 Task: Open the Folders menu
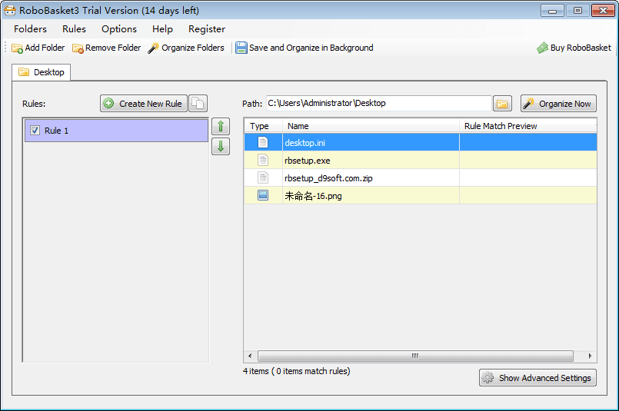click(30, 28)
